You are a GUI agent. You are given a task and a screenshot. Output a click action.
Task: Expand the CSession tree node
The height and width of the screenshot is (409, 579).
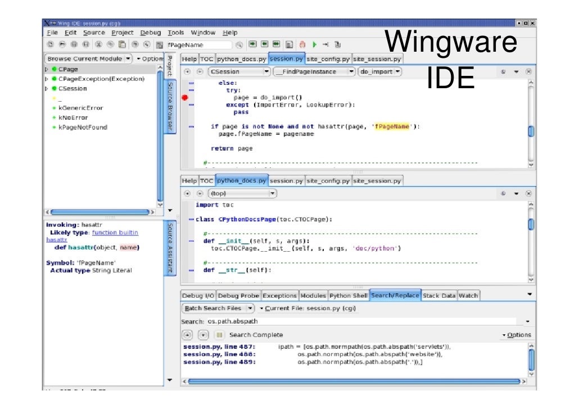[47, 89]
